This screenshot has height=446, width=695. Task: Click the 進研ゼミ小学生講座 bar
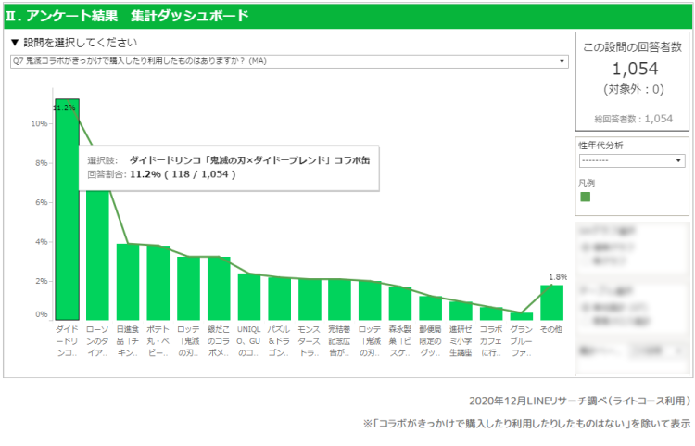[x=461, y=311]
